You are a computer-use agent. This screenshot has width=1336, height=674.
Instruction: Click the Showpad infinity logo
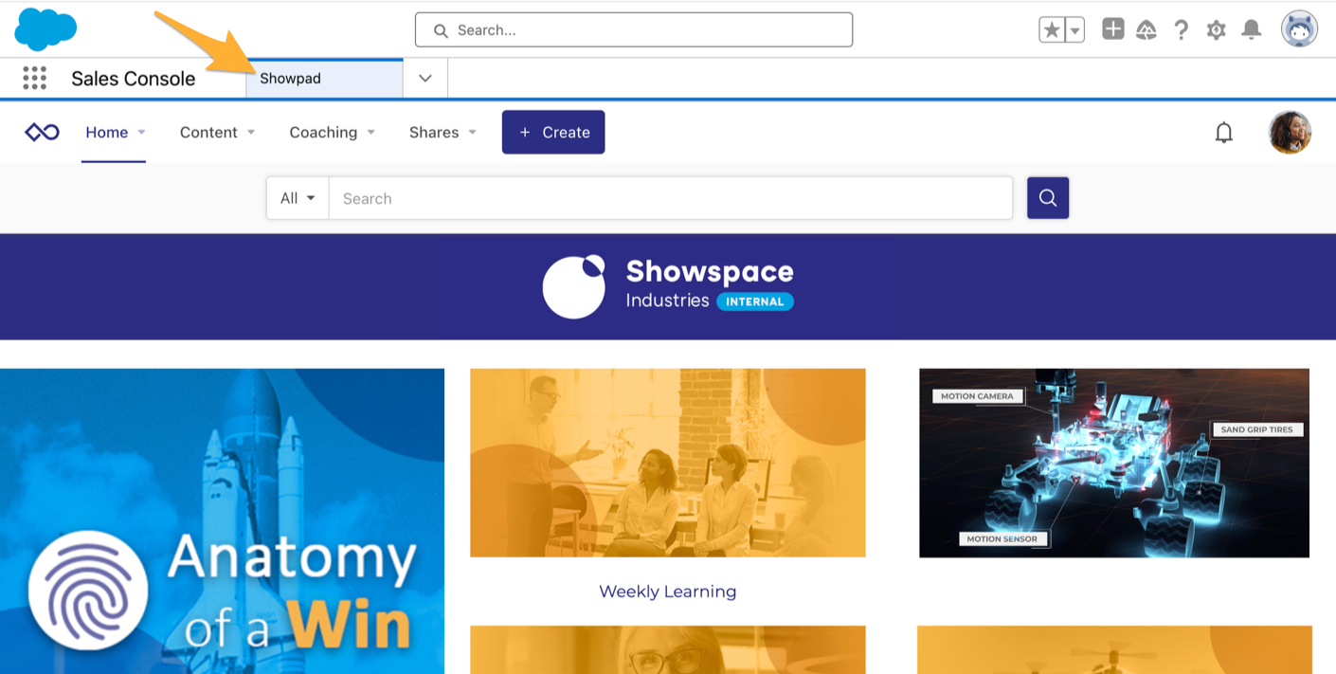pyautogui.click(x=42, y=133)
